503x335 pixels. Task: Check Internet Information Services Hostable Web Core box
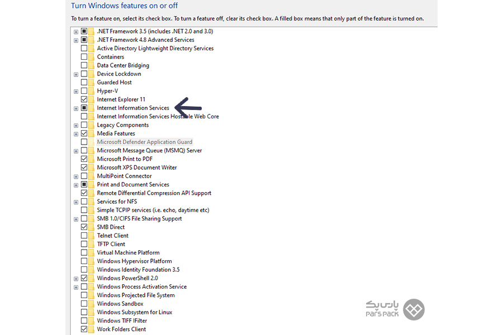(x=84, y=116)
